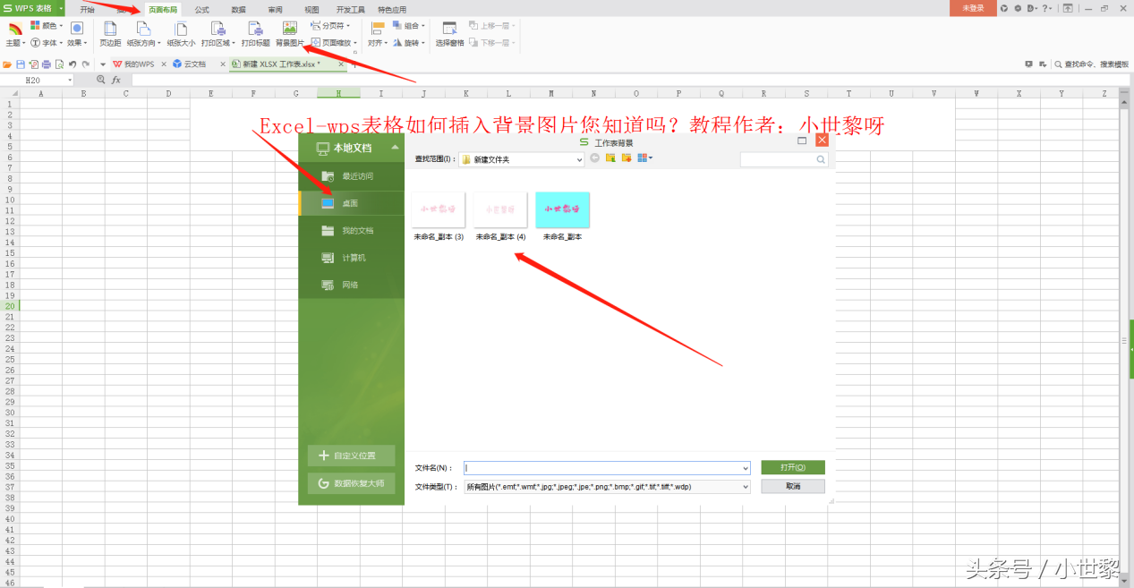
Task: Select 最近访问 (Recent) in dialog sidebar
Action: 352,176
